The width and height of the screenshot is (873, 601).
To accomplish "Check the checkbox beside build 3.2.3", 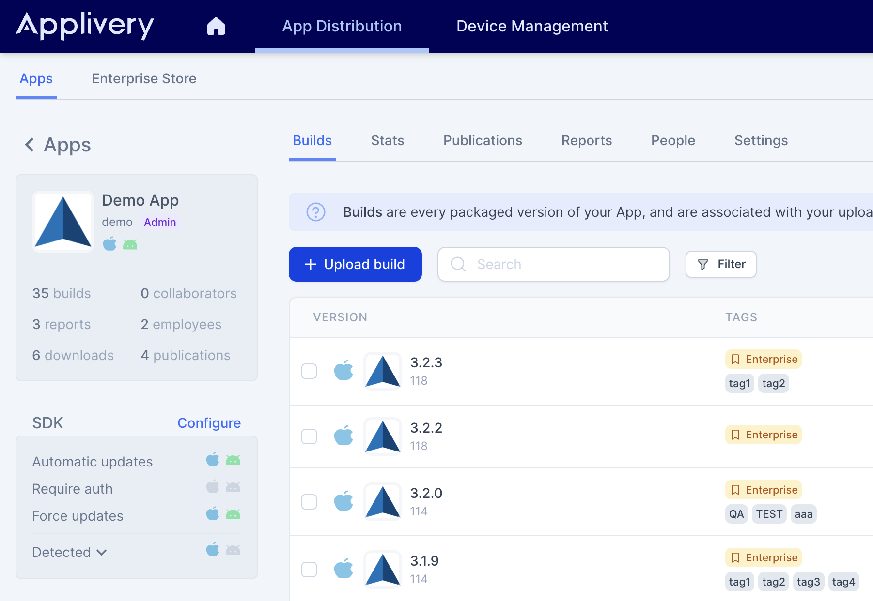I will pos(309,371).
